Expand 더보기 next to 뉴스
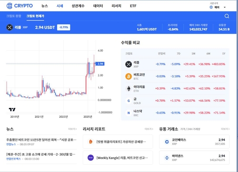238x172 pixels. 72,129
